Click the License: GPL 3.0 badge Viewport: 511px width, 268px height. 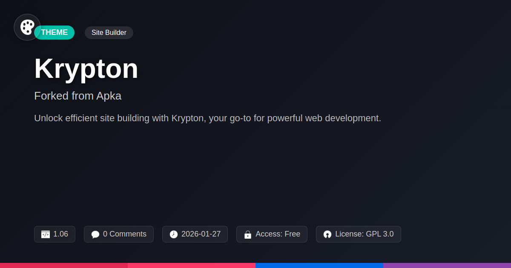pos(364,234)
